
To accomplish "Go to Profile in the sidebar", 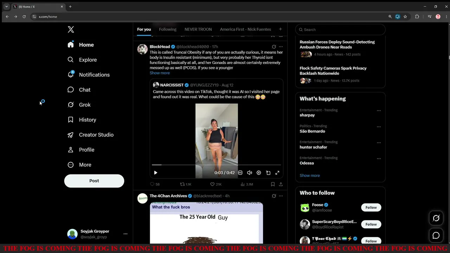I will coord(81,150).
